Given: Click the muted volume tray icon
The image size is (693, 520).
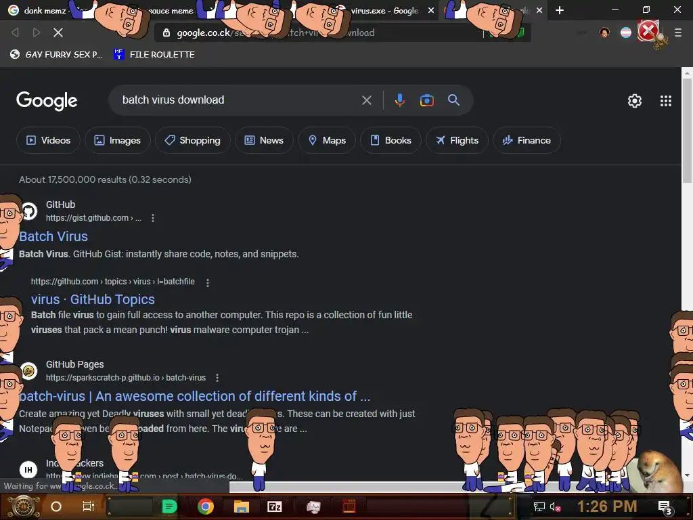Looking at the screenshot, I should [x=555, y=506].
